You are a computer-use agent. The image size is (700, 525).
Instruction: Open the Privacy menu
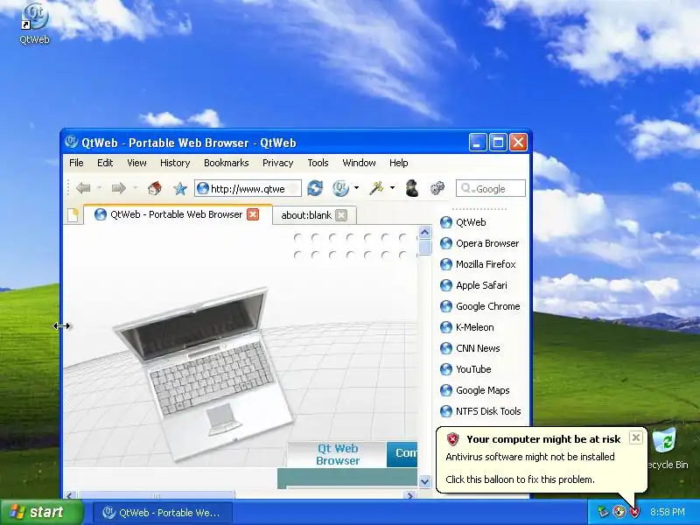pos(277,163)
